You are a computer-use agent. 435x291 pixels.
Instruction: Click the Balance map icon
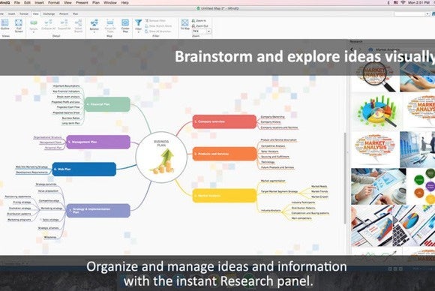coord(94,22)
